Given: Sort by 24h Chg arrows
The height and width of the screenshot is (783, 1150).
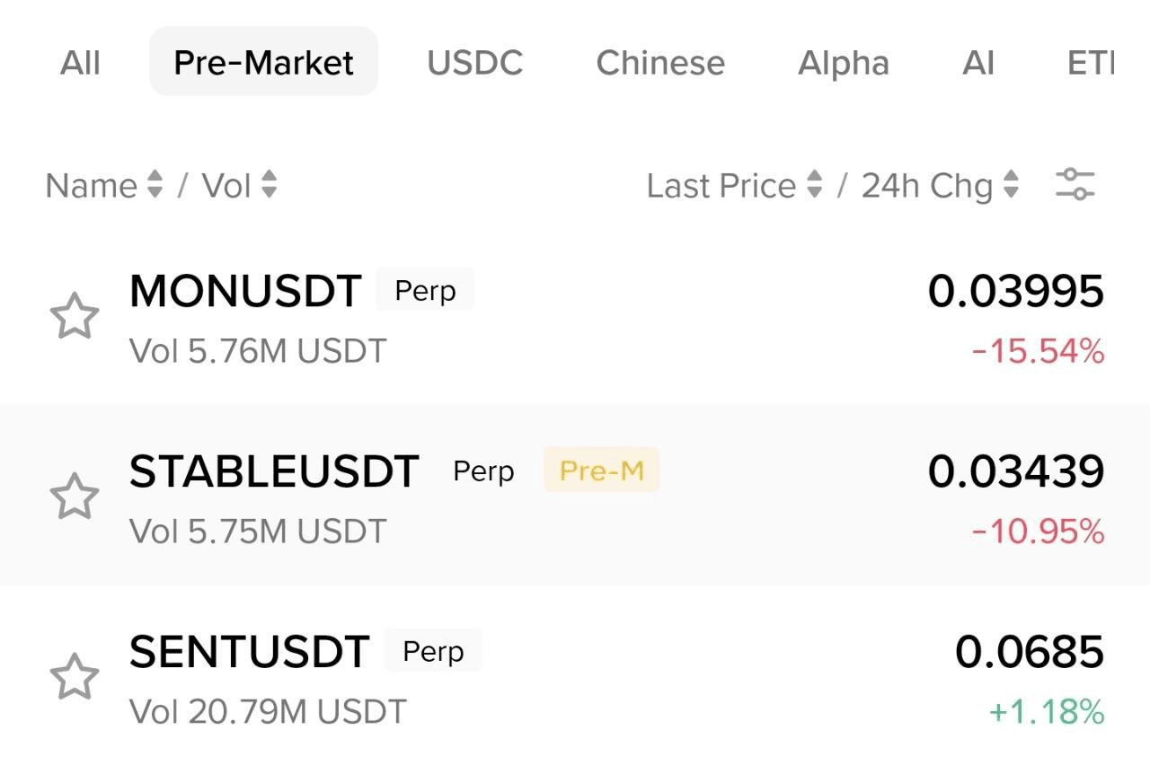Looking at the screenshot, I should (x=1012, y=185).
